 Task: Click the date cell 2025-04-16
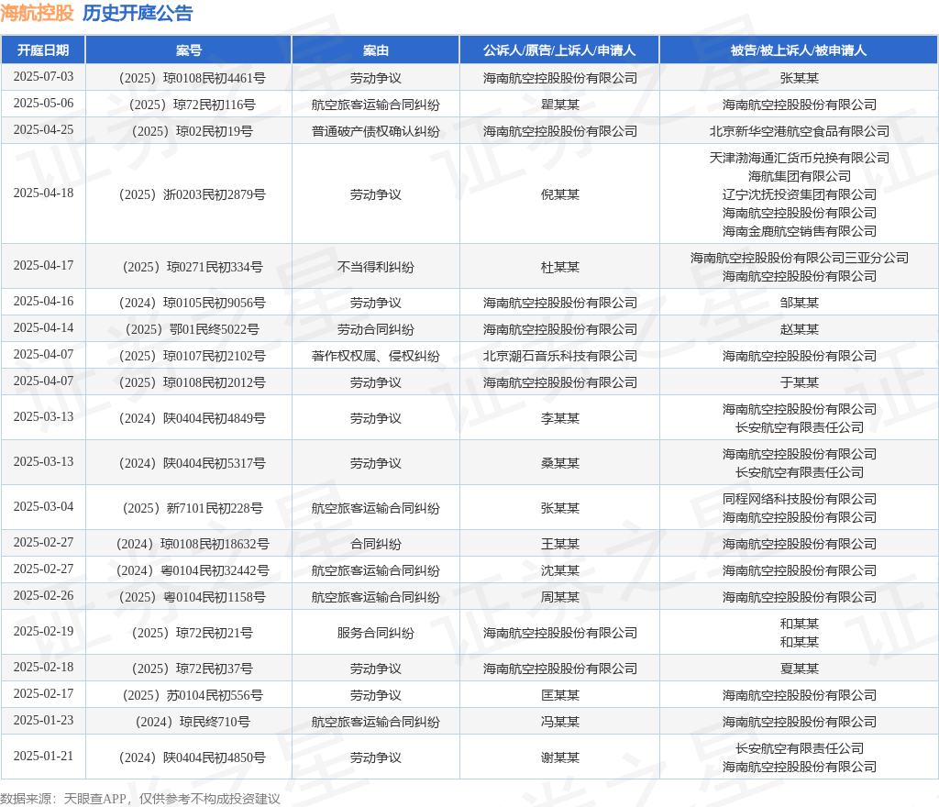(x=43, y=301)
